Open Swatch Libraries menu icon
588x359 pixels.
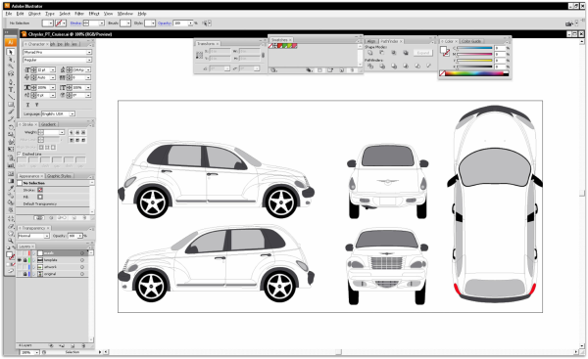point(273,70)
